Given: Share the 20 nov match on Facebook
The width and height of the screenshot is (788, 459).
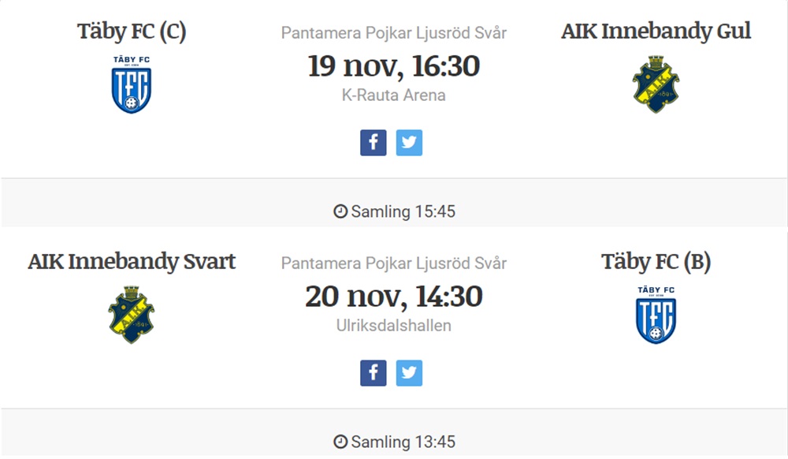Looking at the screenshot, I should (x=373, y=373).
